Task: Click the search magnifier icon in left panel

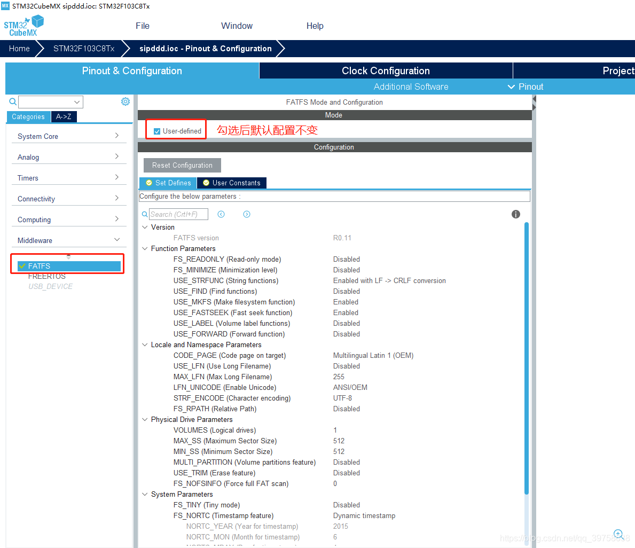Action: click(13, 101)
